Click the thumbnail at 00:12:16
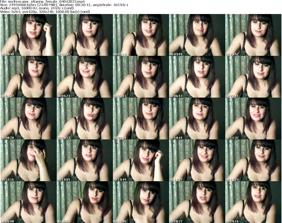This screenshot has width=282, height=223. pyautogui.click(x=28, y=160)
